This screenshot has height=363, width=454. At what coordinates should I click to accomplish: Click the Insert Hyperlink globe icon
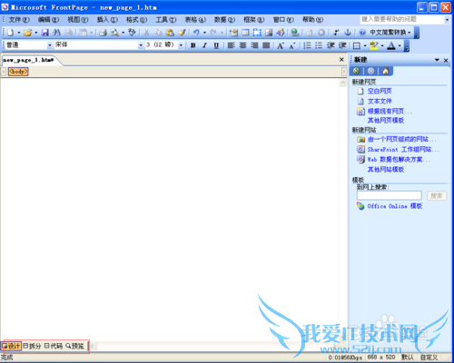click(x=295, y=33)
